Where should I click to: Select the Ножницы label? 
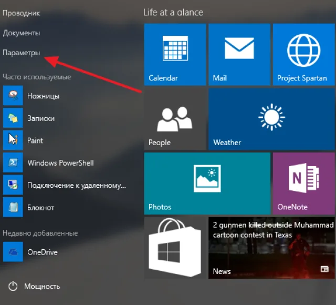[43, 96]
